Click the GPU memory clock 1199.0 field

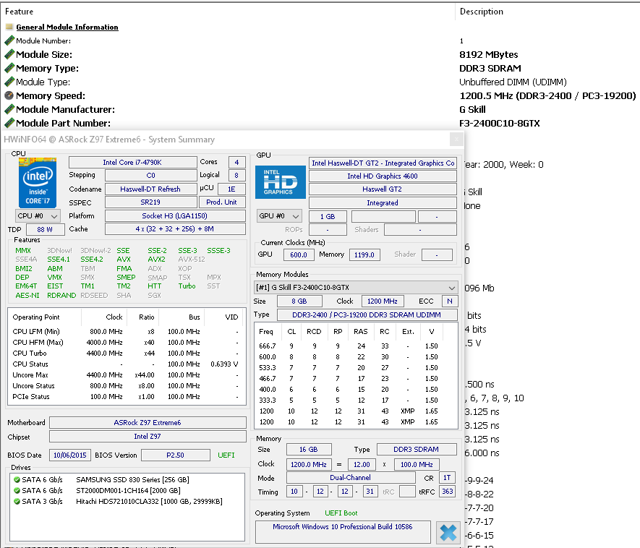tap(364, 254)
